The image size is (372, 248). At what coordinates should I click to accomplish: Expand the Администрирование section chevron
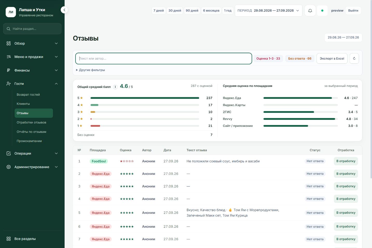coord(56,167)
